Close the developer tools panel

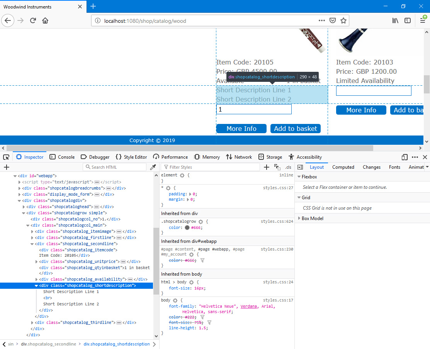[425, 157]
